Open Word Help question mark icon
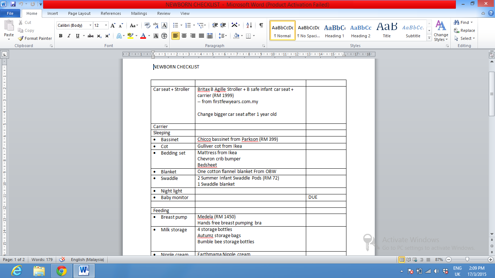The image size is (495, 278). click(x=491, y=13)
